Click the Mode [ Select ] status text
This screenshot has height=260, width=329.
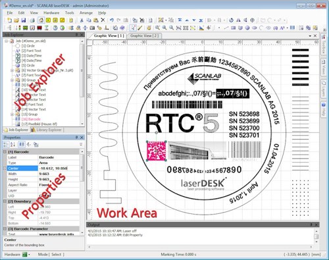[51, 255]
